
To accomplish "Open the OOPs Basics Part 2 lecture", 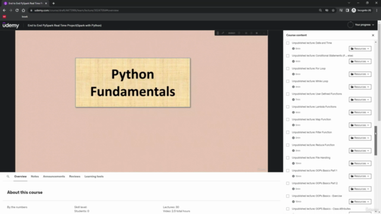I will click(315, 183).
